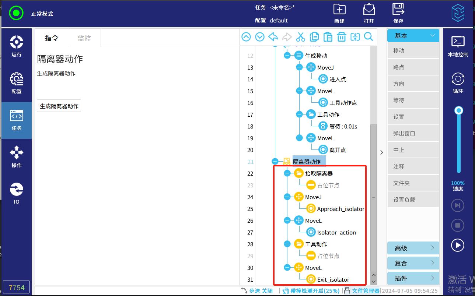Click the undo arrow icon
This screenshot has width=475, height=296.
pos(273,37)
